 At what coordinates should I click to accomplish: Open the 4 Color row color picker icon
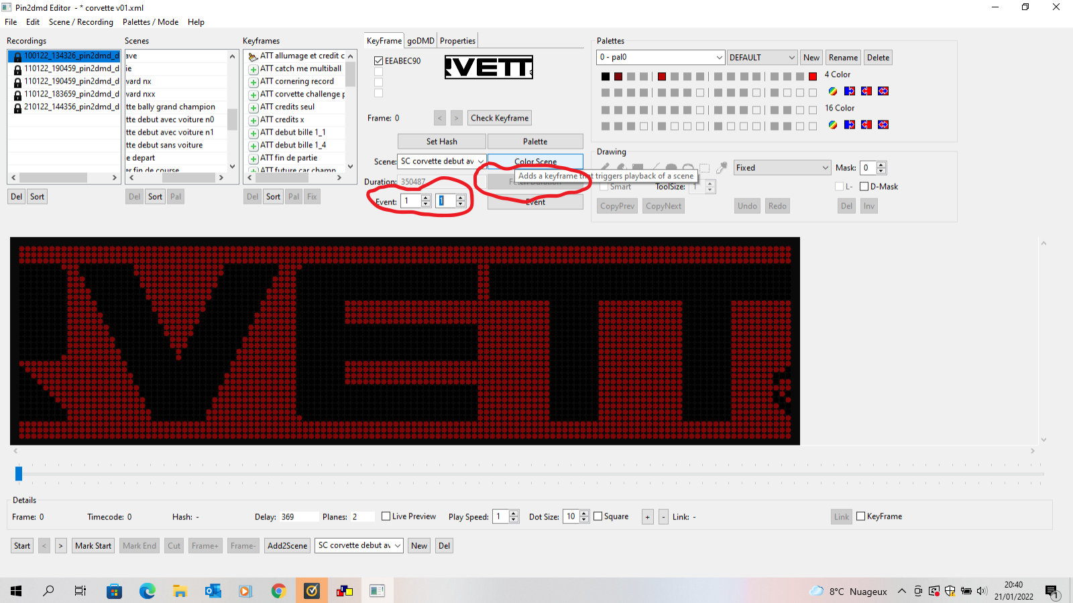coord(833,91)
